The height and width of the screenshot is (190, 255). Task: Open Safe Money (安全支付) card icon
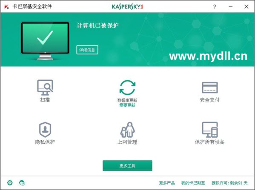210,88
